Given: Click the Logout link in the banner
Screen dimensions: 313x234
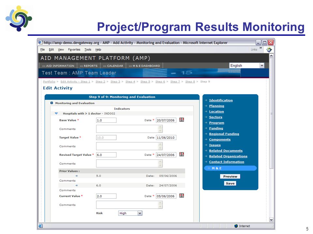Looking at the screenshot, I should click(234, 71).
